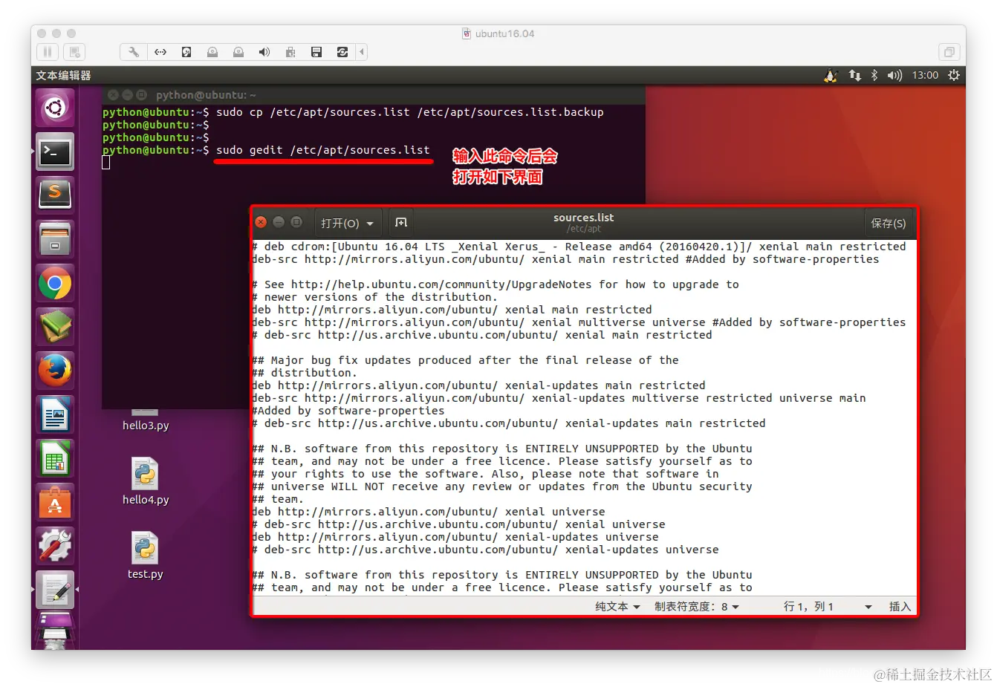Select test.py desktop file
997x687 pixels.
point(146,556)
